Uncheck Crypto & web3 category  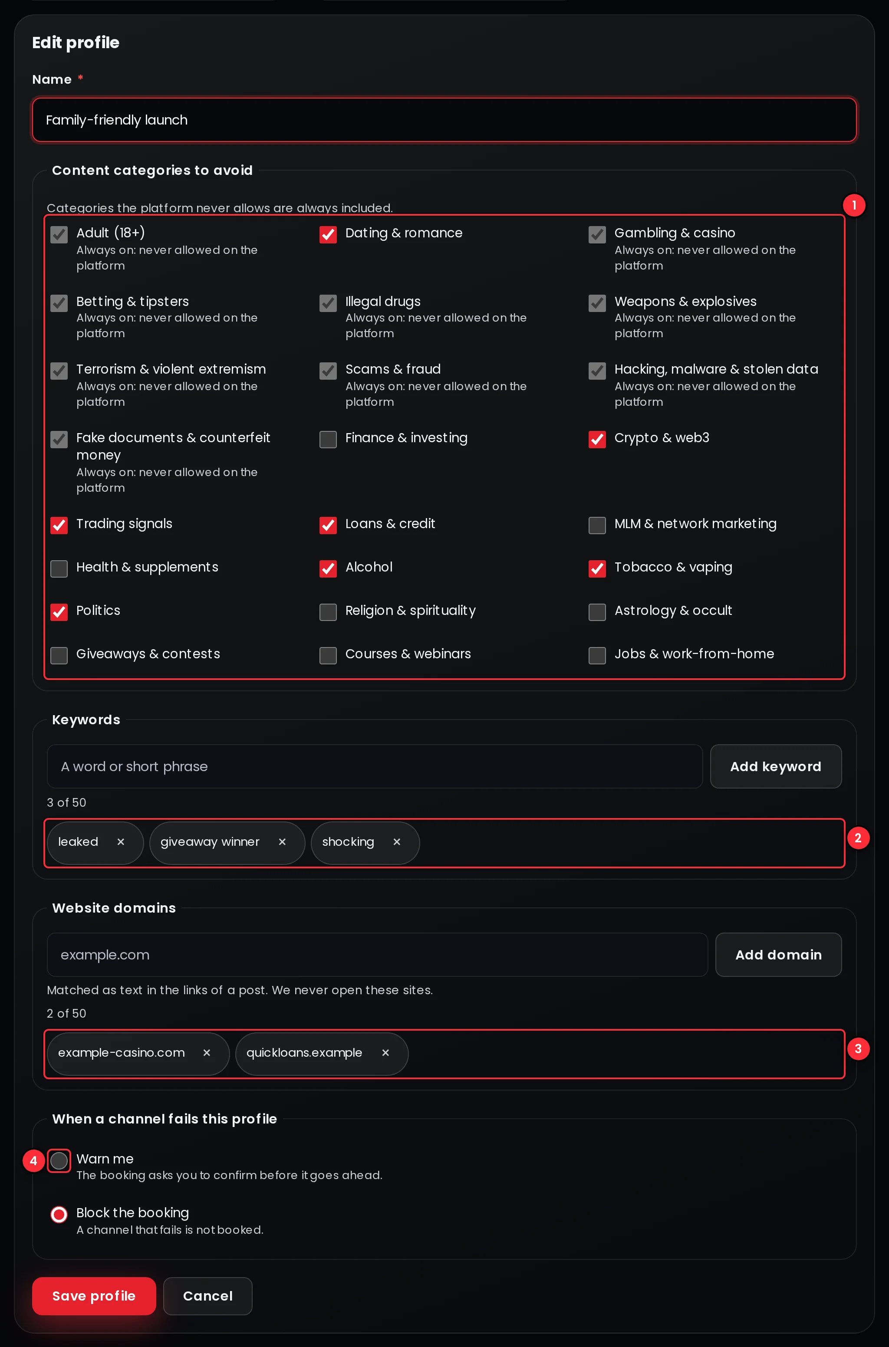(597, 439)
